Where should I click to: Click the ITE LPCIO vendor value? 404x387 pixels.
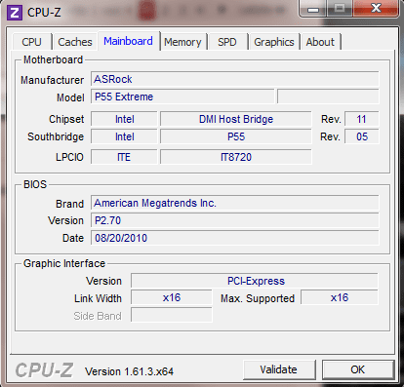coord(124,157)
